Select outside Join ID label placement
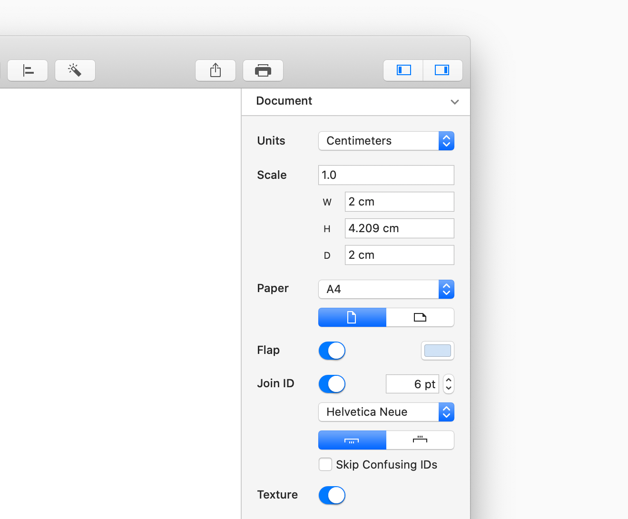 click(x=420, y=440)
